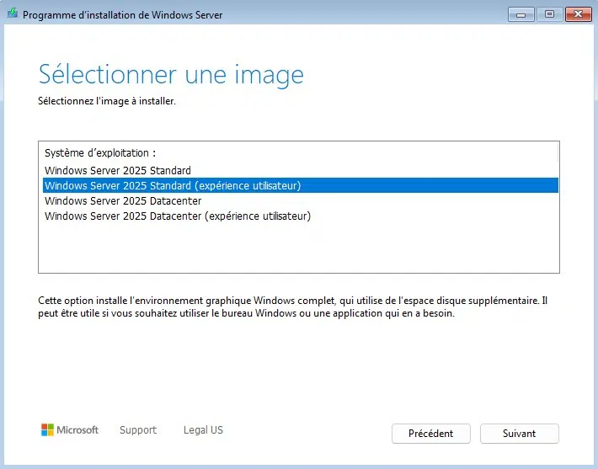
Task: Pick Windows Server 2025 Datacenter (expérience utilisateur)
Action: [x=178, y=216]
